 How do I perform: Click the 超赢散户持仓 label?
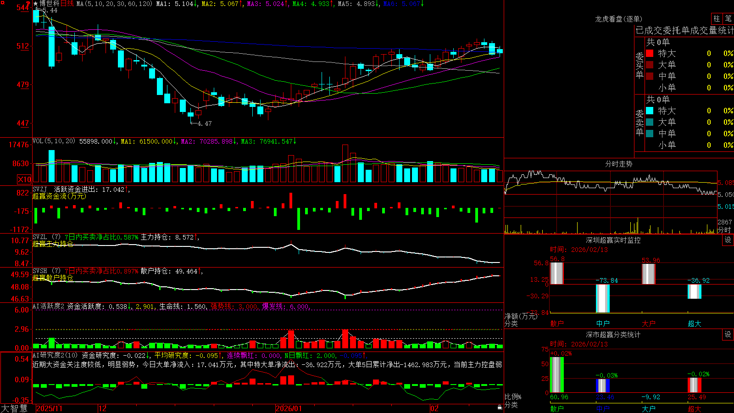(x=53, y=278)
